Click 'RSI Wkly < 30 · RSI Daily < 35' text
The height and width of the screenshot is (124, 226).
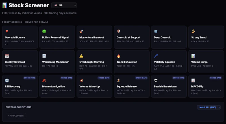click(x=18, y=66)
